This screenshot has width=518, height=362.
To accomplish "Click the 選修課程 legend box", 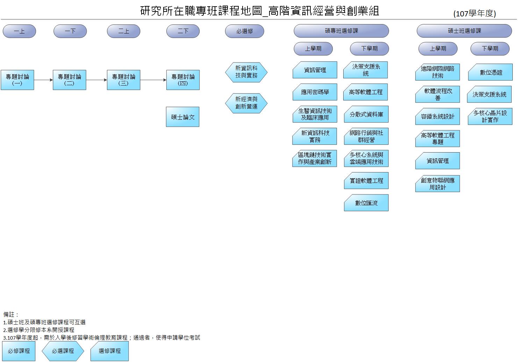I will (x=109, y=351).
